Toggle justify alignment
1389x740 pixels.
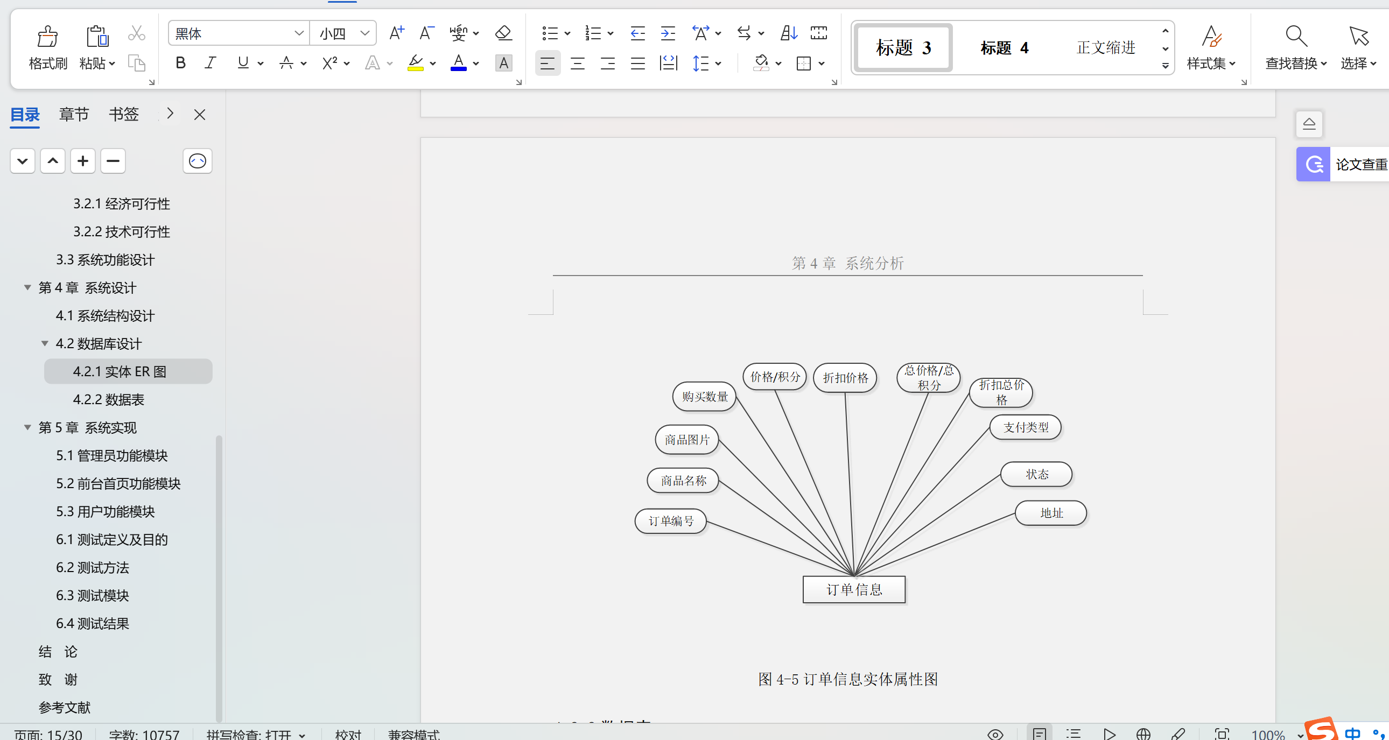coord(638,64)
